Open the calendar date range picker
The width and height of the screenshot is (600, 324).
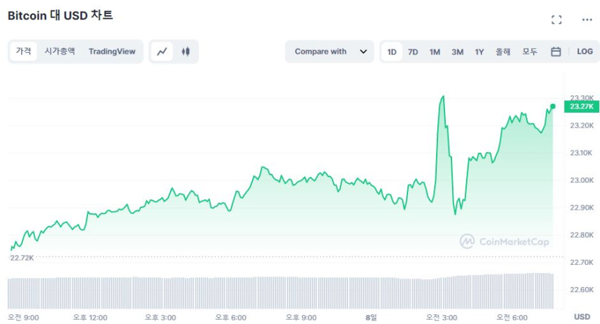[x=556, y=52]
